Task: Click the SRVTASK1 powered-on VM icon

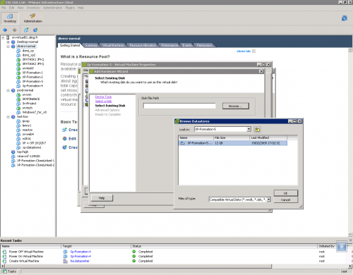Action: pyautogui.click(x=18, y=59)
